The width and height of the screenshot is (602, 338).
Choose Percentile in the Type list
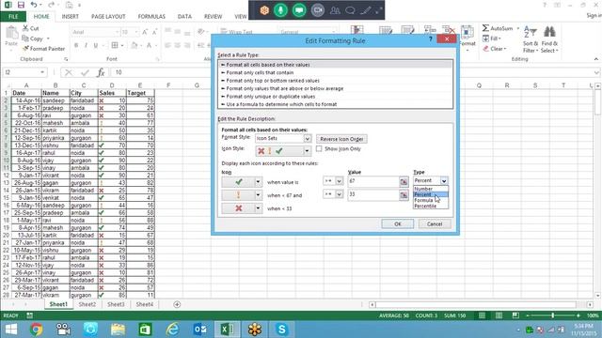pyautogui.click(x=425, y=207)
